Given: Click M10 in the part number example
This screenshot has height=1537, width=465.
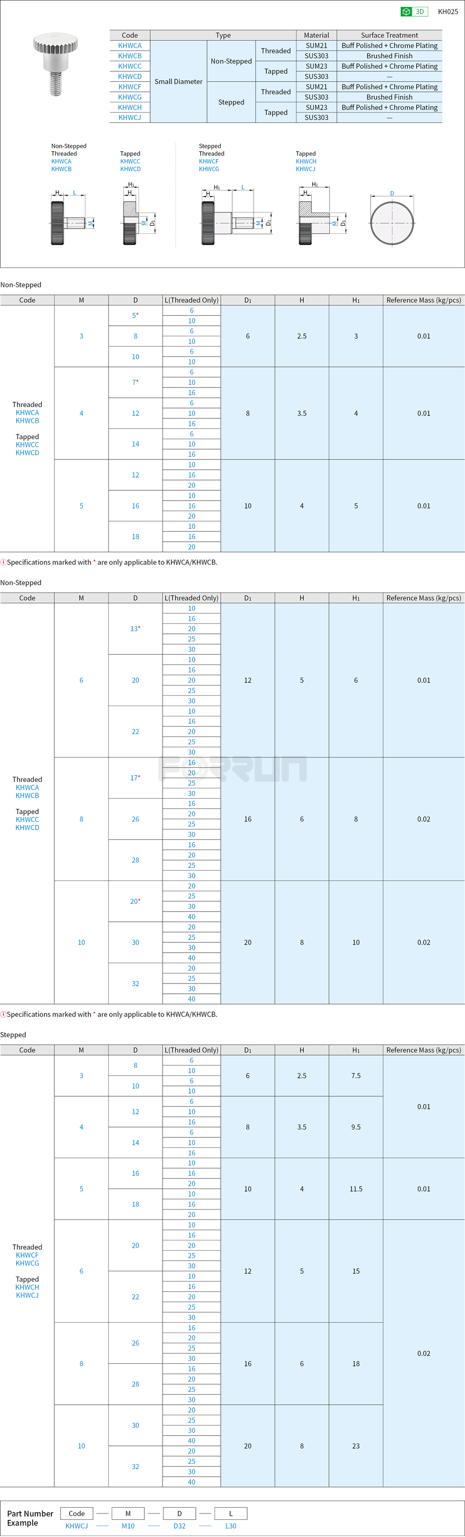Looking at the screenshot, I should coord(128,1526).
